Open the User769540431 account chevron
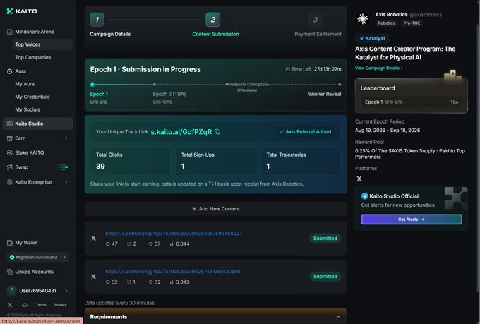Image resolution: width=480 pixels, height=324 pixels. (66, 291)
